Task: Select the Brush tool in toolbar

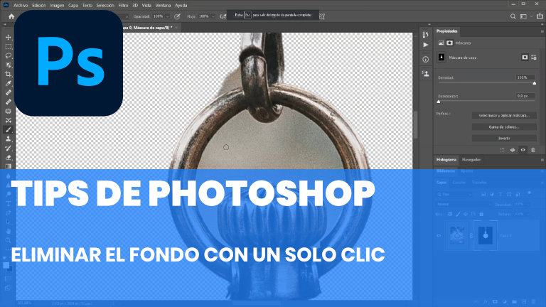Action: (x=9, y=129)
